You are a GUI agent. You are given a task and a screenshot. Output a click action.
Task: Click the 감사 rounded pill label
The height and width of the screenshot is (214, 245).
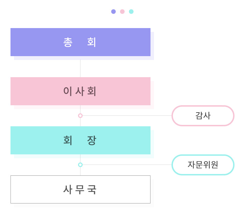pyautogui.click(x=203, y=116)
